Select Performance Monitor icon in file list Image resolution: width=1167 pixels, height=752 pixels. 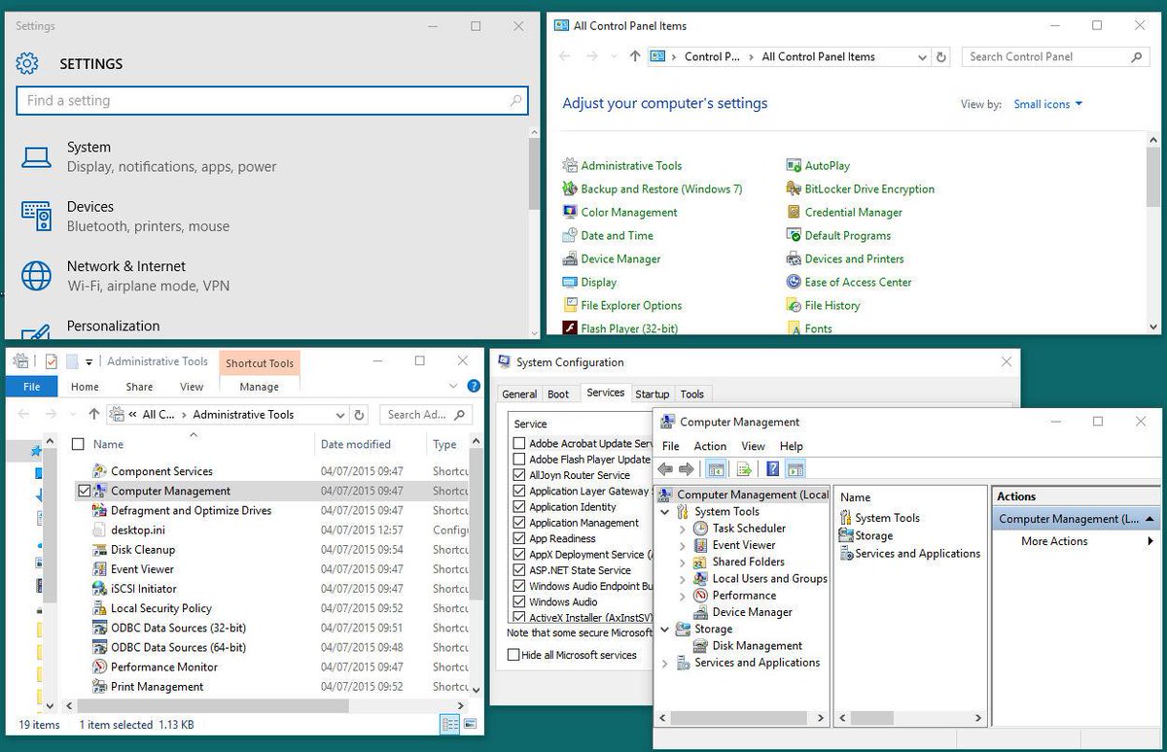coord(99,667)
